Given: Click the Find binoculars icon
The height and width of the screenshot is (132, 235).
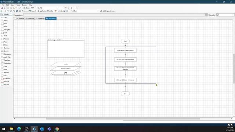Looking at the screenshot, I should [x=101, y=11].
